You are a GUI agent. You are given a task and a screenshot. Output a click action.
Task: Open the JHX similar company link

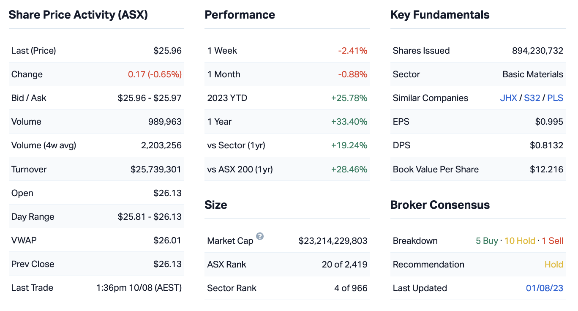508,98
